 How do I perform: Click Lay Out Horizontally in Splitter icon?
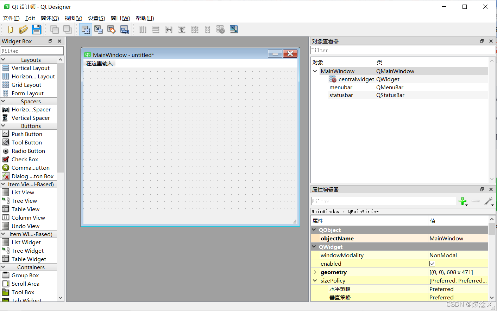click(169, 30)
